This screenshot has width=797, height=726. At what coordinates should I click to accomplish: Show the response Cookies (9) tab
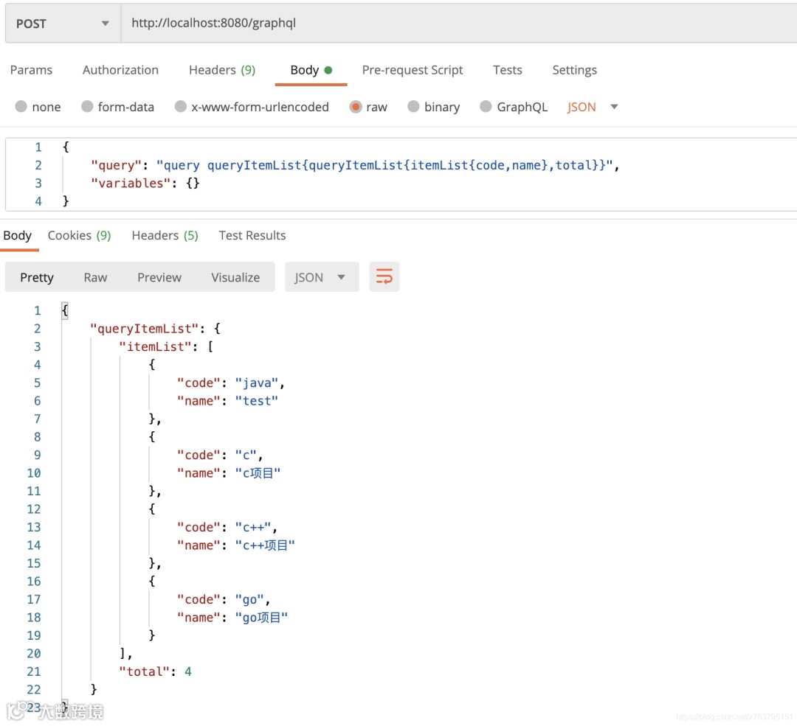tap(79, 235)
